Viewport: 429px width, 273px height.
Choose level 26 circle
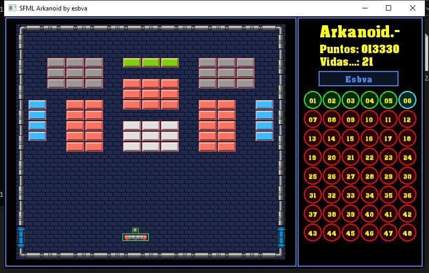point(332,176)
